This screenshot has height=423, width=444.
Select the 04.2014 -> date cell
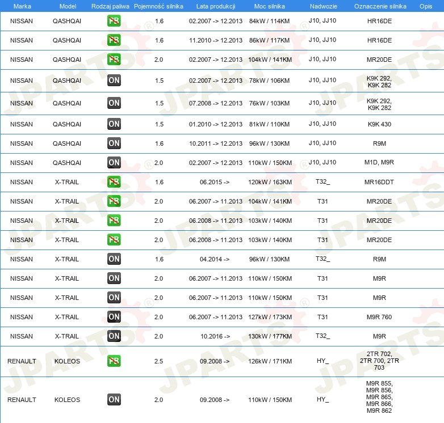(x=215, y=259)
